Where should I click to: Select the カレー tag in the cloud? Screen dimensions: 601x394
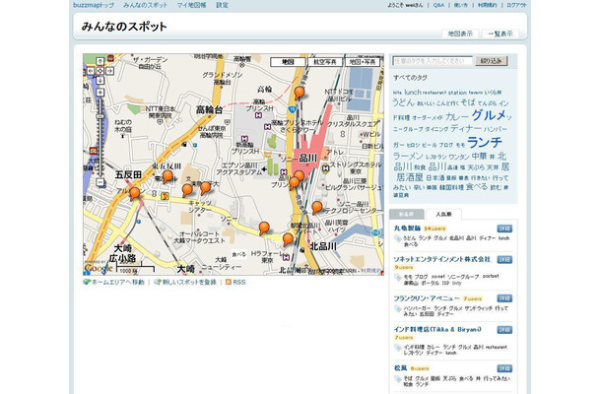pos(457,117)
